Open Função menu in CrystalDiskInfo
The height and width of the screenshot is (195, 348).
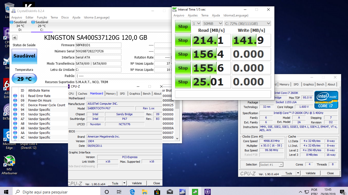point(42,17)
